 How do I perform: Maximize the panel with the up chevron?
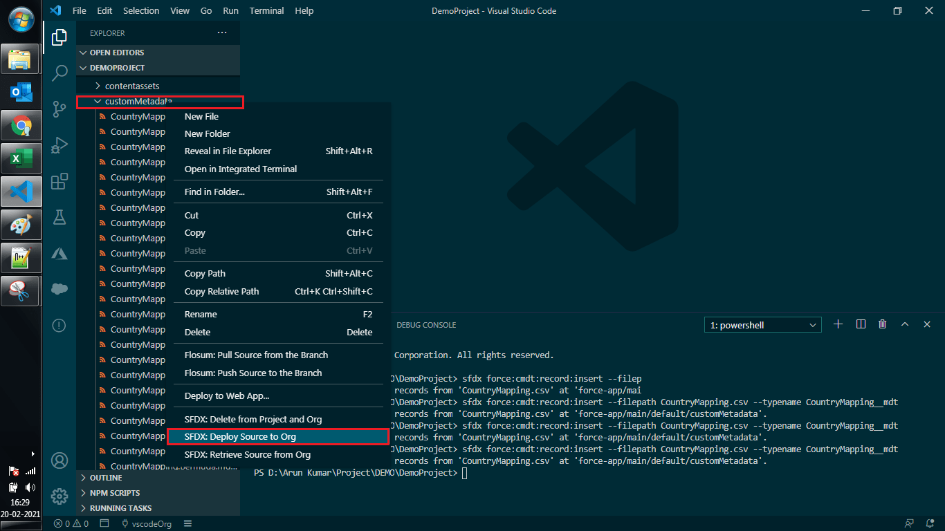coord(905,324)
